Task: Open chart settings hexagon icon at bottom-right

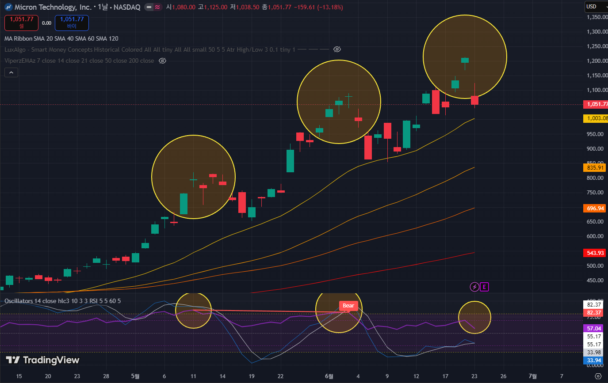Action: 598,376
